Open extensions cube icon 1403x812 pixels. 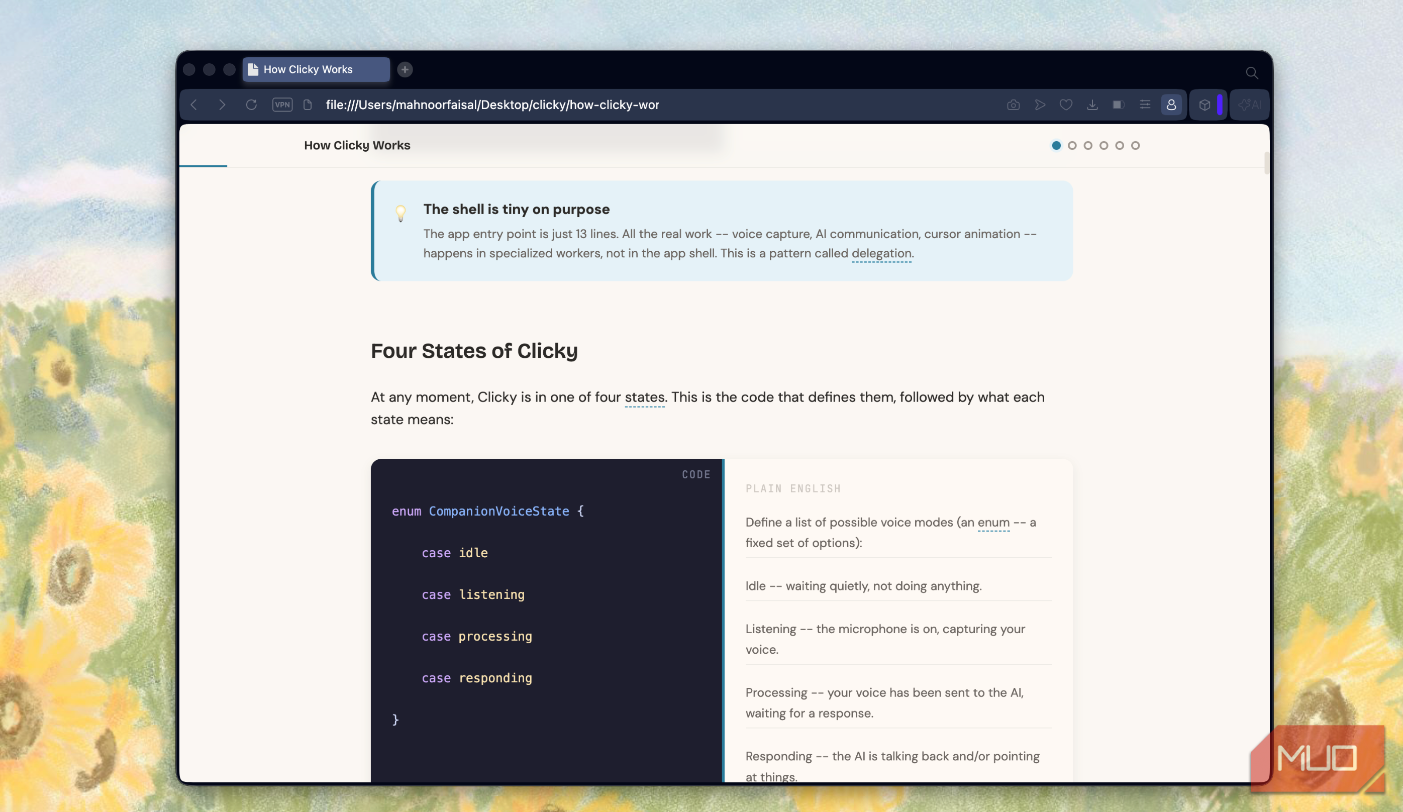(1204, 105)
